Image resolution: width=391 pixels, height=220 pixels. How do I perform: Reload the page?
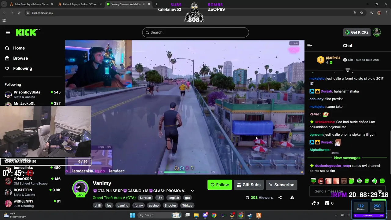tap(19, 13)
